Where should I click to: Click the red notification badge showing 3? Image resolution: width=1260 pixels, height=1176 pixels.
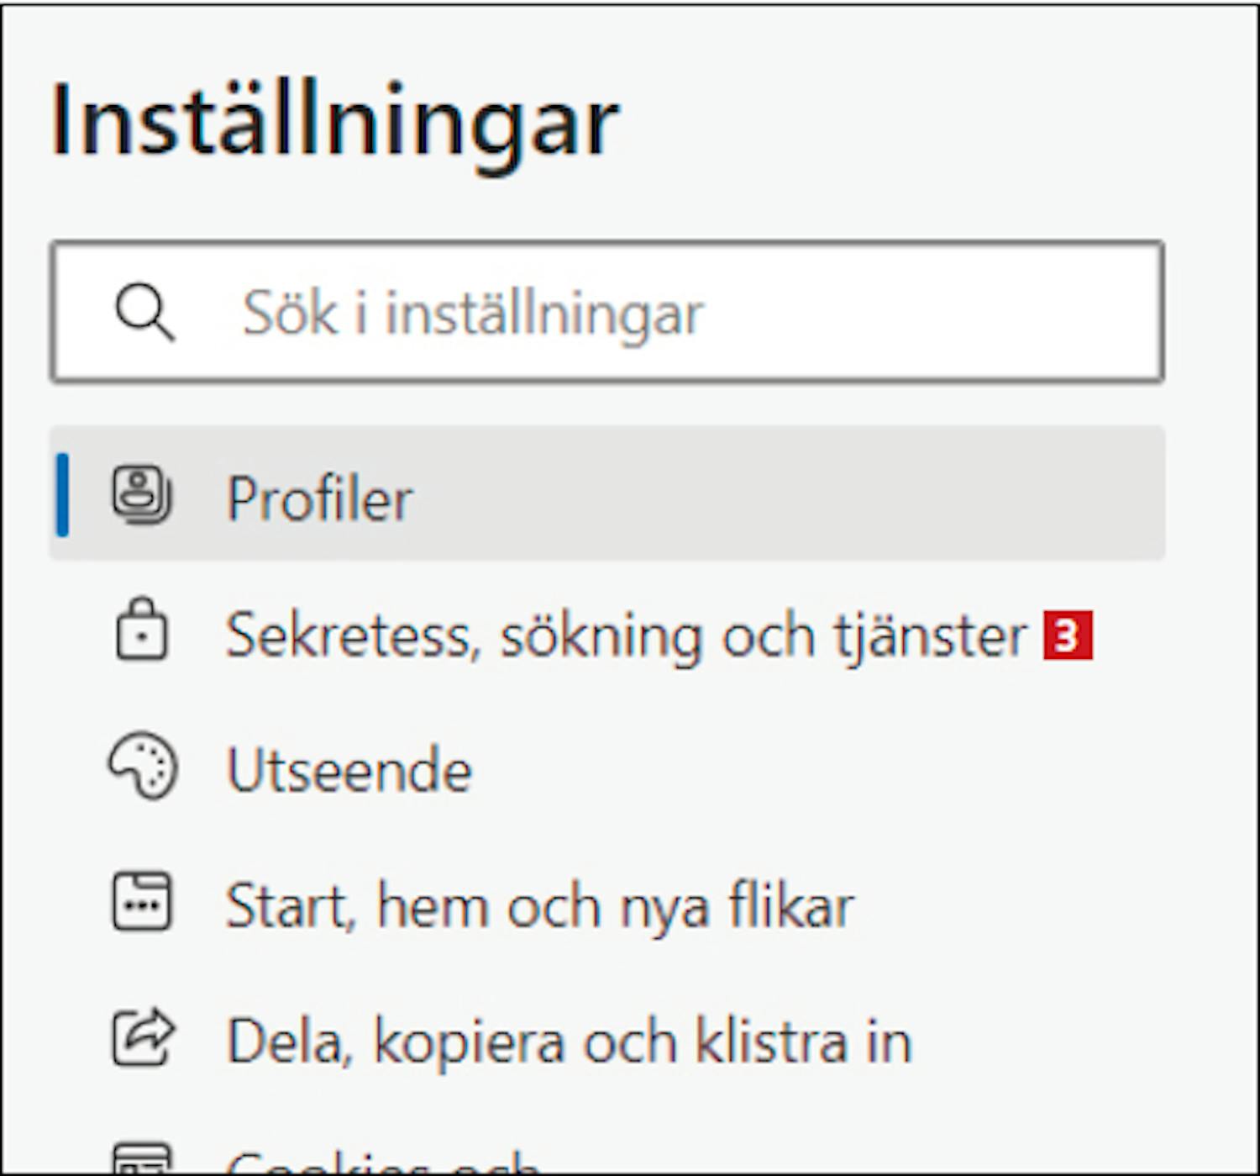[x=1068, y=635]
